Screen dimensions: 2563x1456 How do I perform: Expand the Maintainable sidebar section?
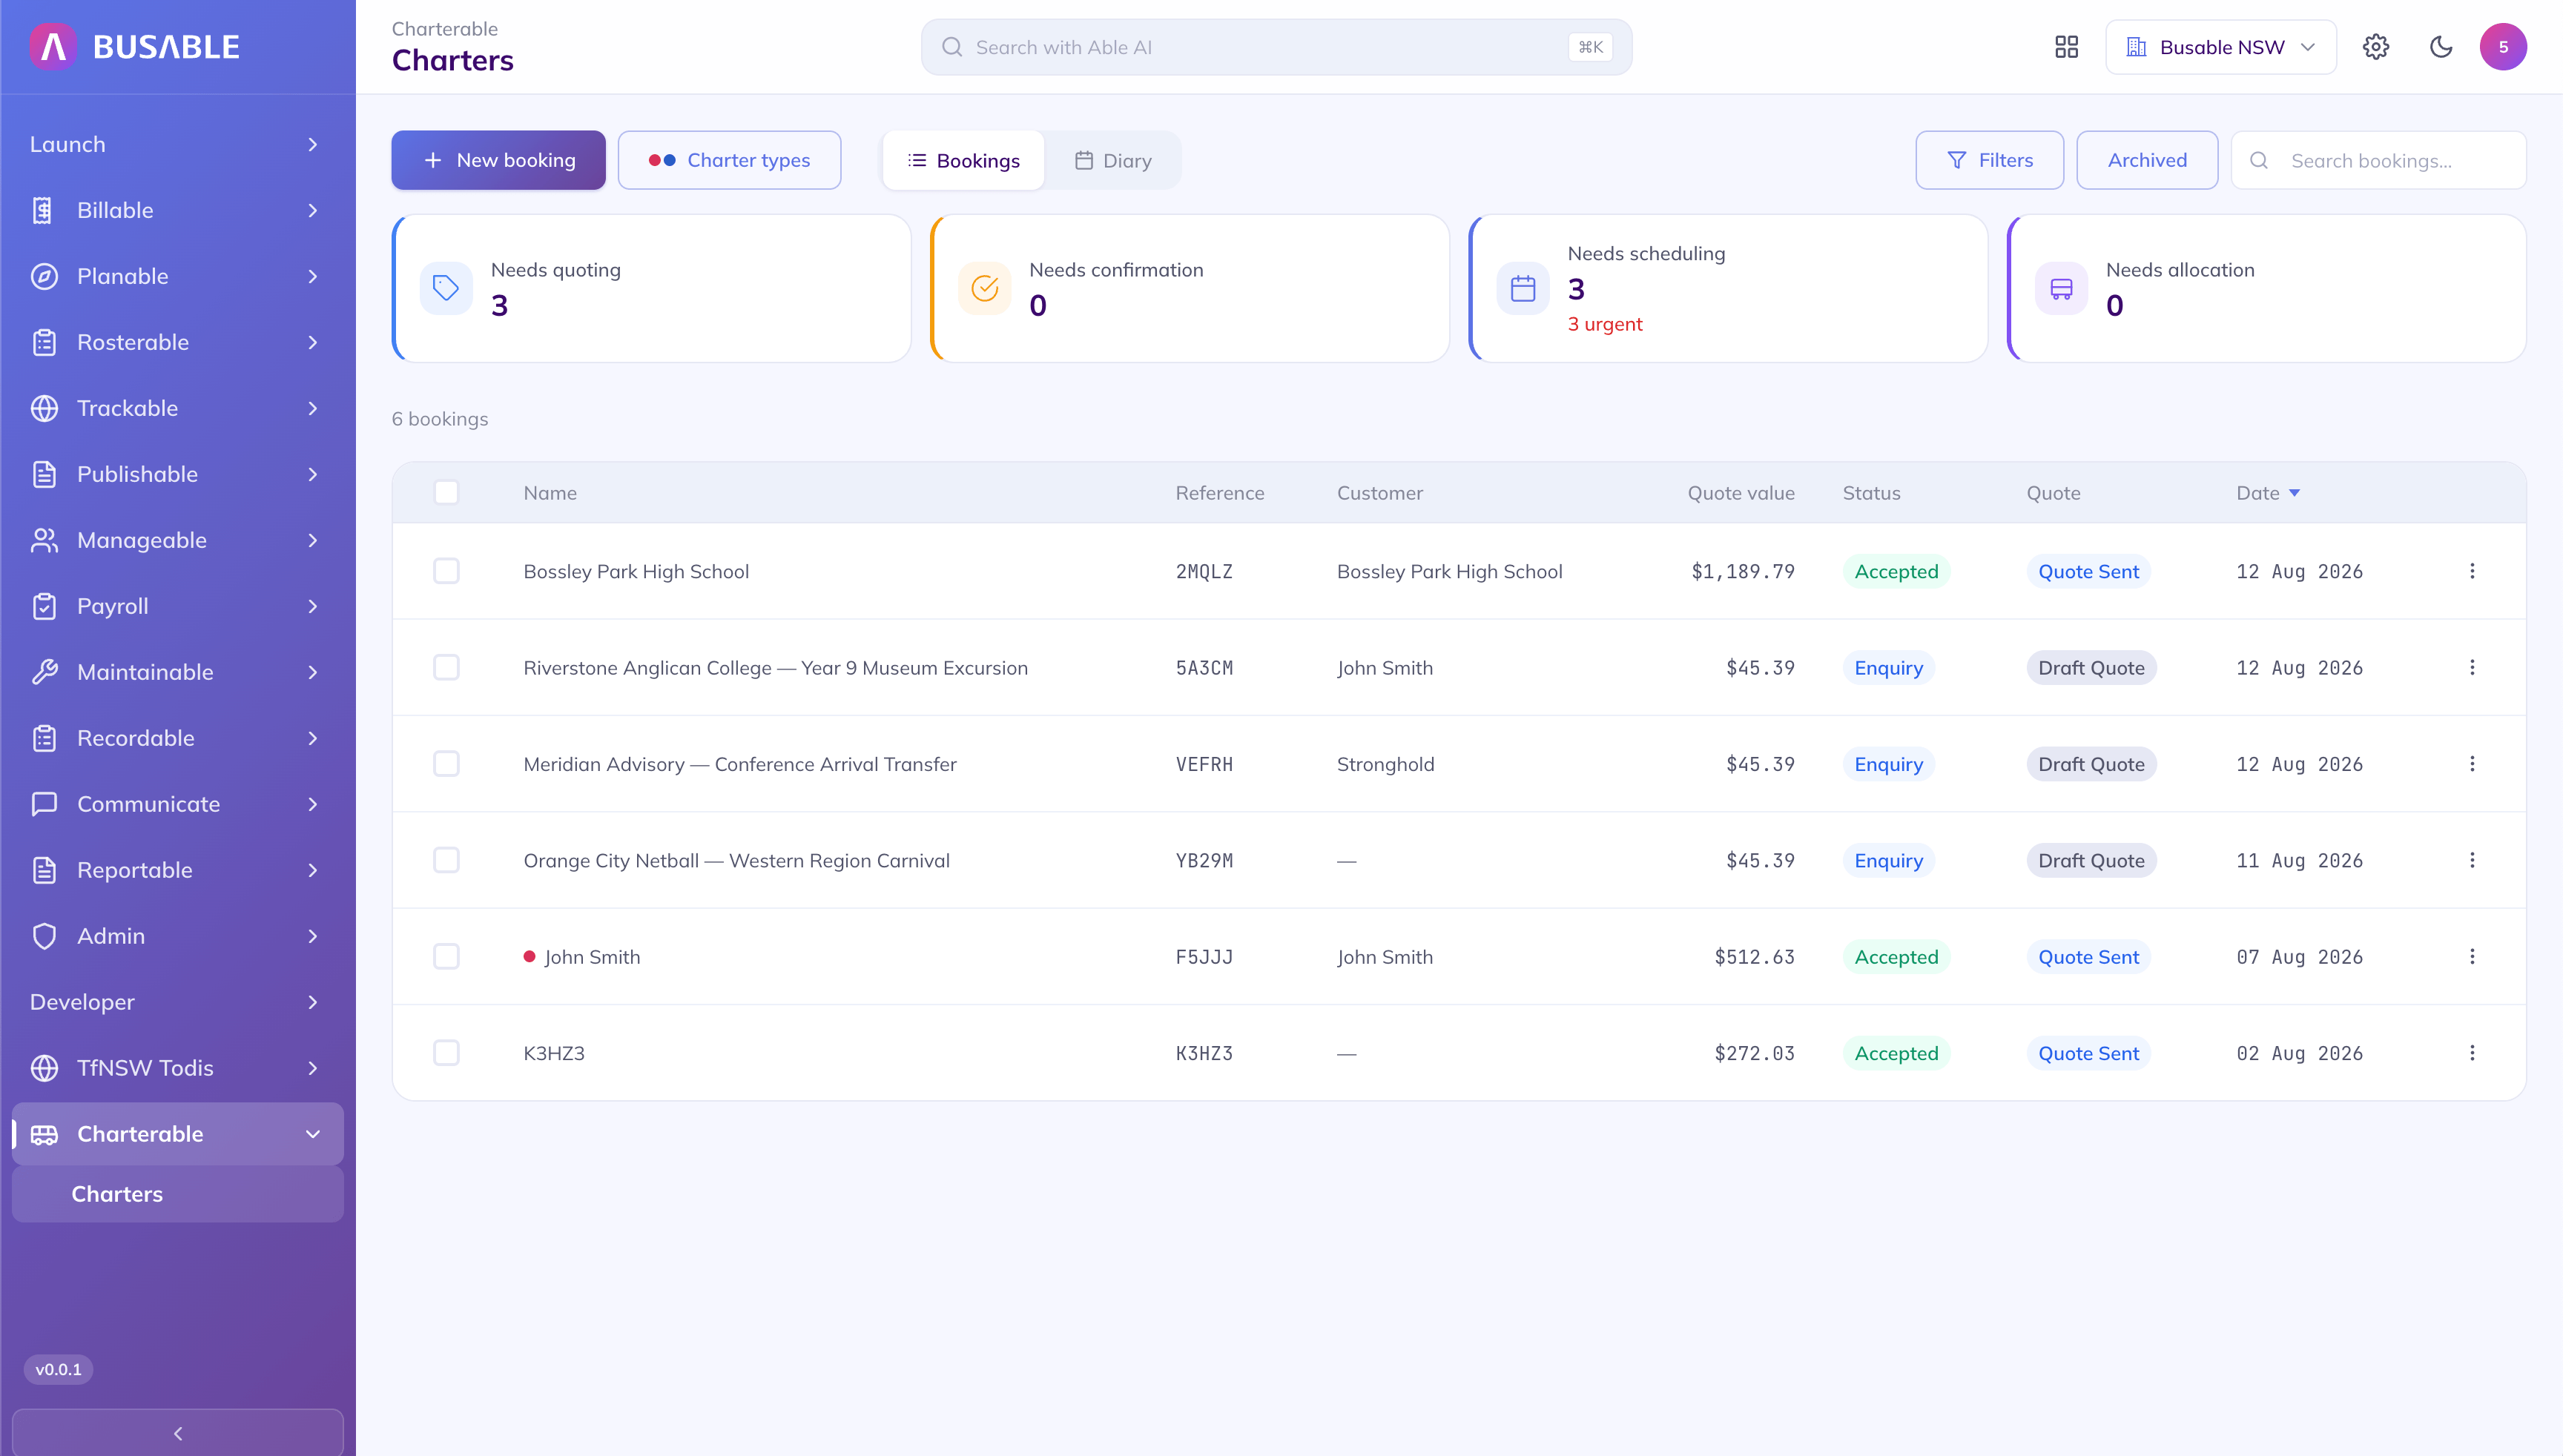point(177,672)
